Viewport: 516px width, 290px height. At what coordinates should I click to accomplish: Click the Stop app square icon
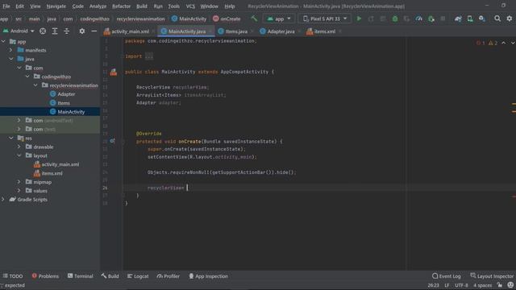(443, 19)
